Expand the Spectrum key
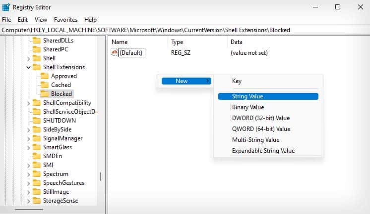370x214 pixels. 28,174
